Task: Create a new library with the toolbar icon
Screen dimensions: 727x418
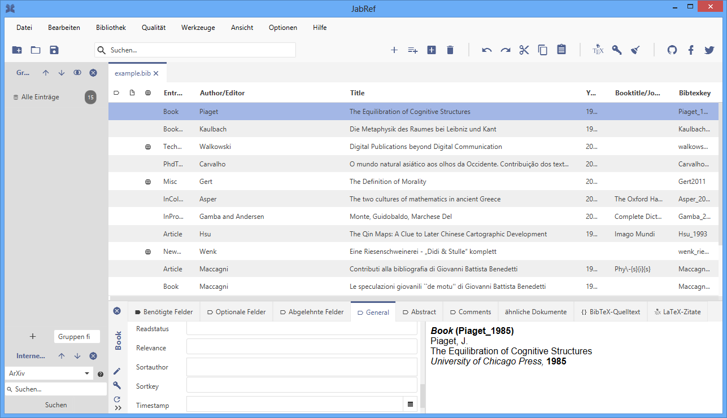Action: click(17, 50)
